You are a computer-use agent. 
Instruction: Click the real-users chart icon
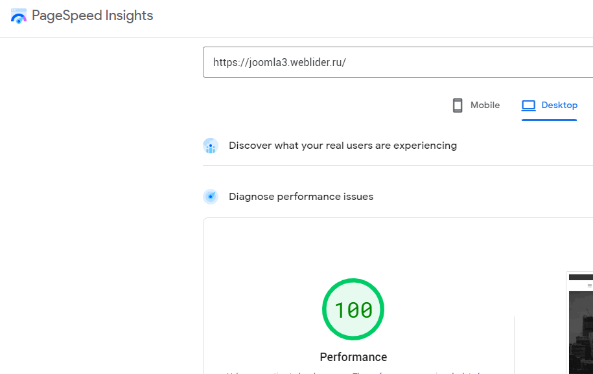point(211,146)
